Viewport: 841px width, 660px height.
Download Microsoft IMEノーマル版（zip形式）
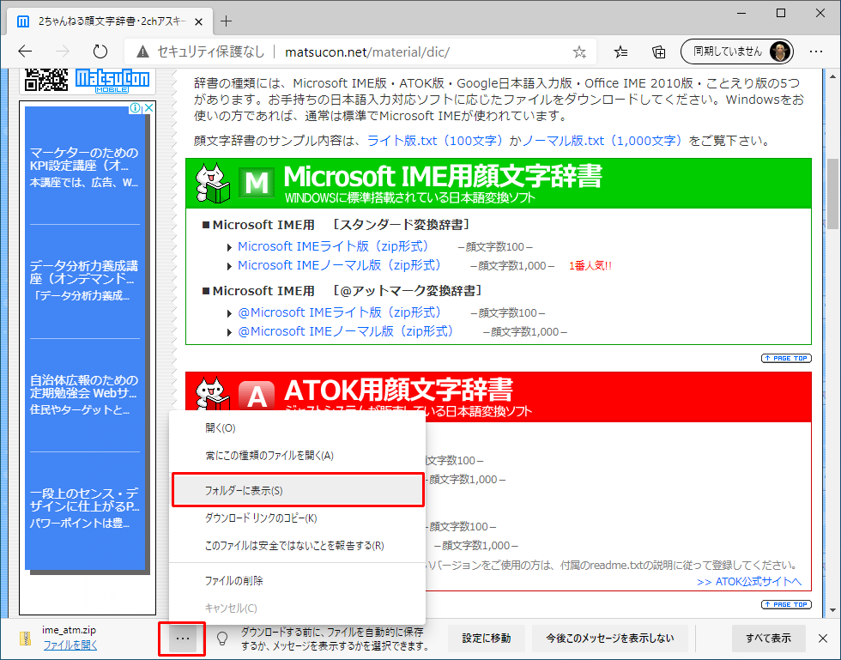[x=340, y=265]
